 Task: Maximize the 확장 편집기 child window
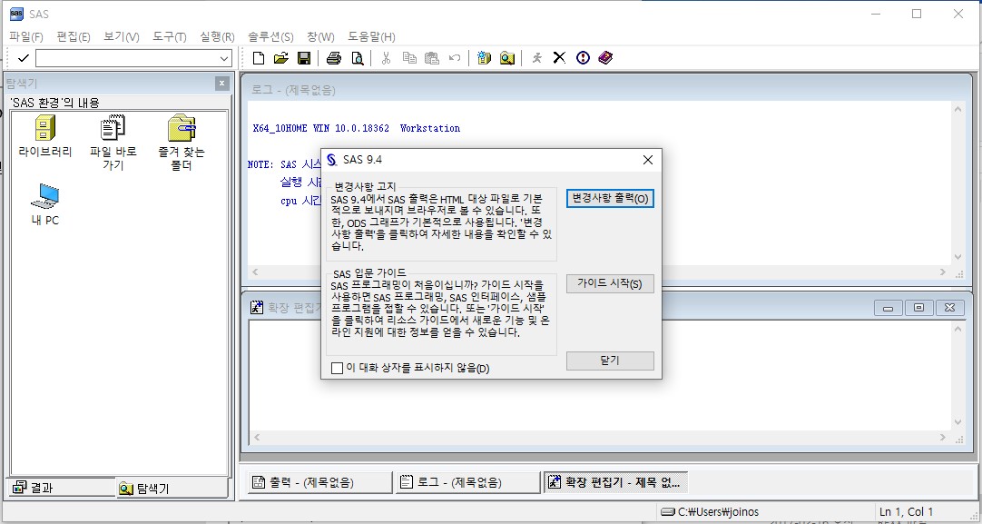point(918,308)
